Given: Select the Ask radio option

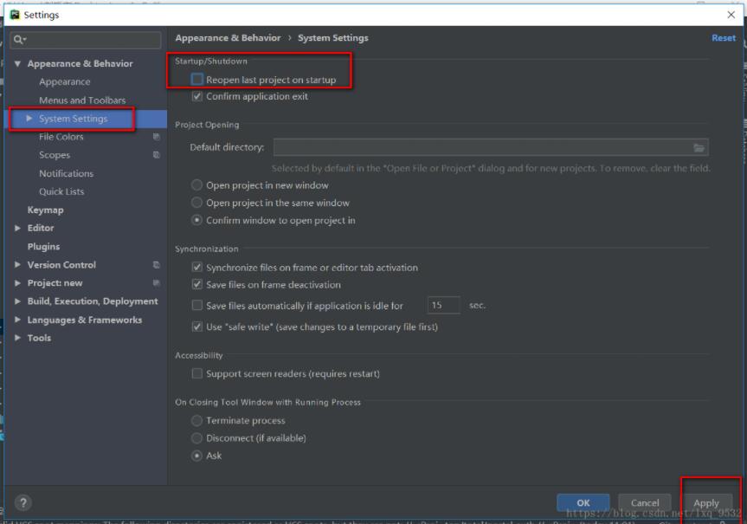Looking at the screenshot, I should 196,456.
